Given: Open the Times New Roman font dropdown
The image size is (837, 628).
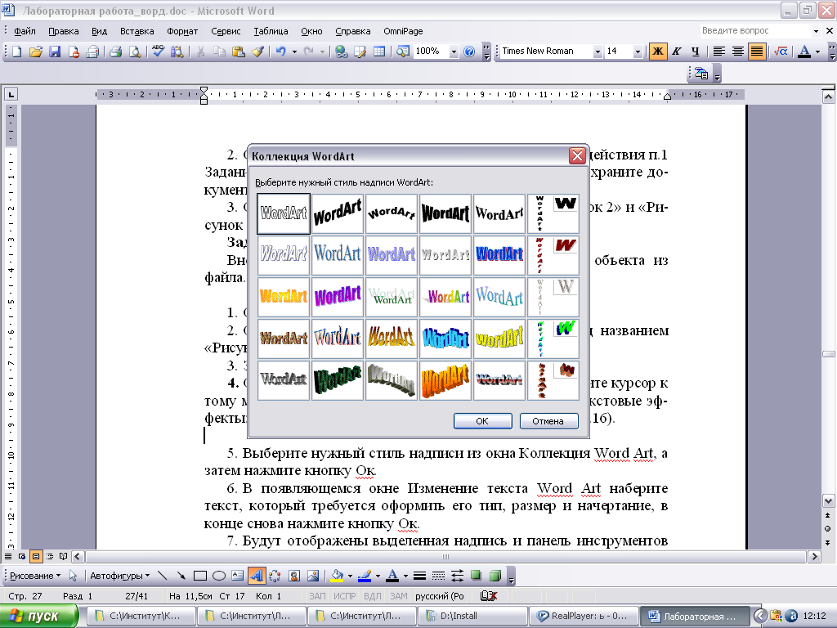Looking at the screenshot, I should point(598,52).
